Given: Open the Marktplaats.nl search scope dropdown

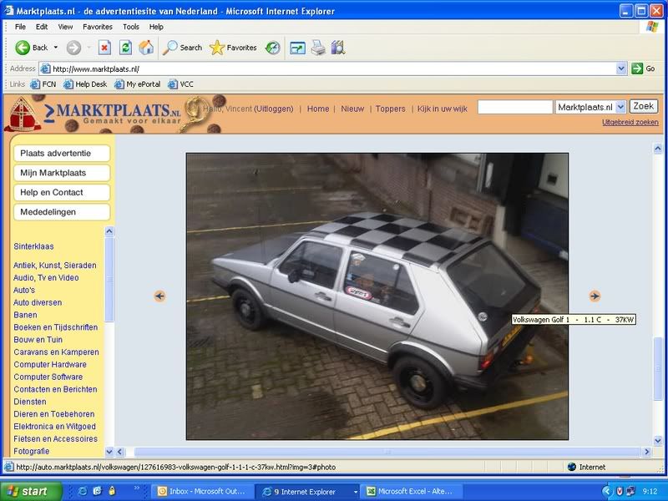Looking at the screenshot, I should point(620,107).
